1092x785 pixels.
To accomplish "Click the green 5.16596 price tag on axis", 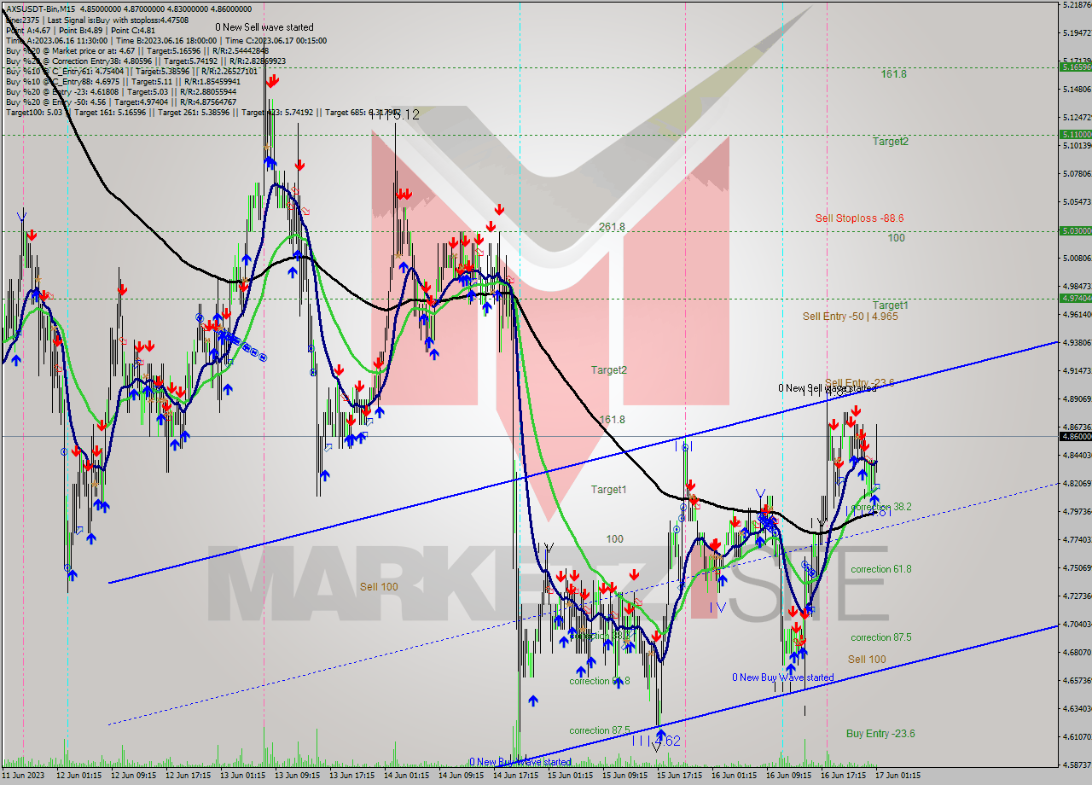I will coord(1075,67).
